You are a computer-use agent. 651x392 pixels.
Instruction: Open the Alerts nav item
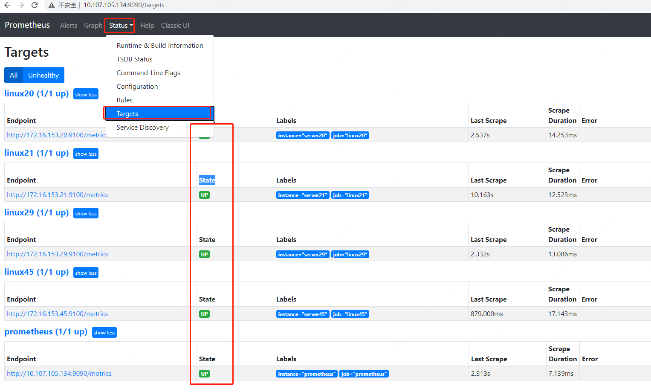[x=69, y=26]
